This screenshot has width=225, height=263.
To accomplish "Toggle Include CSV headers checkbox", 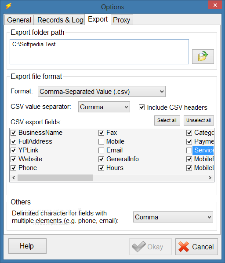I will tap(142, 107).
